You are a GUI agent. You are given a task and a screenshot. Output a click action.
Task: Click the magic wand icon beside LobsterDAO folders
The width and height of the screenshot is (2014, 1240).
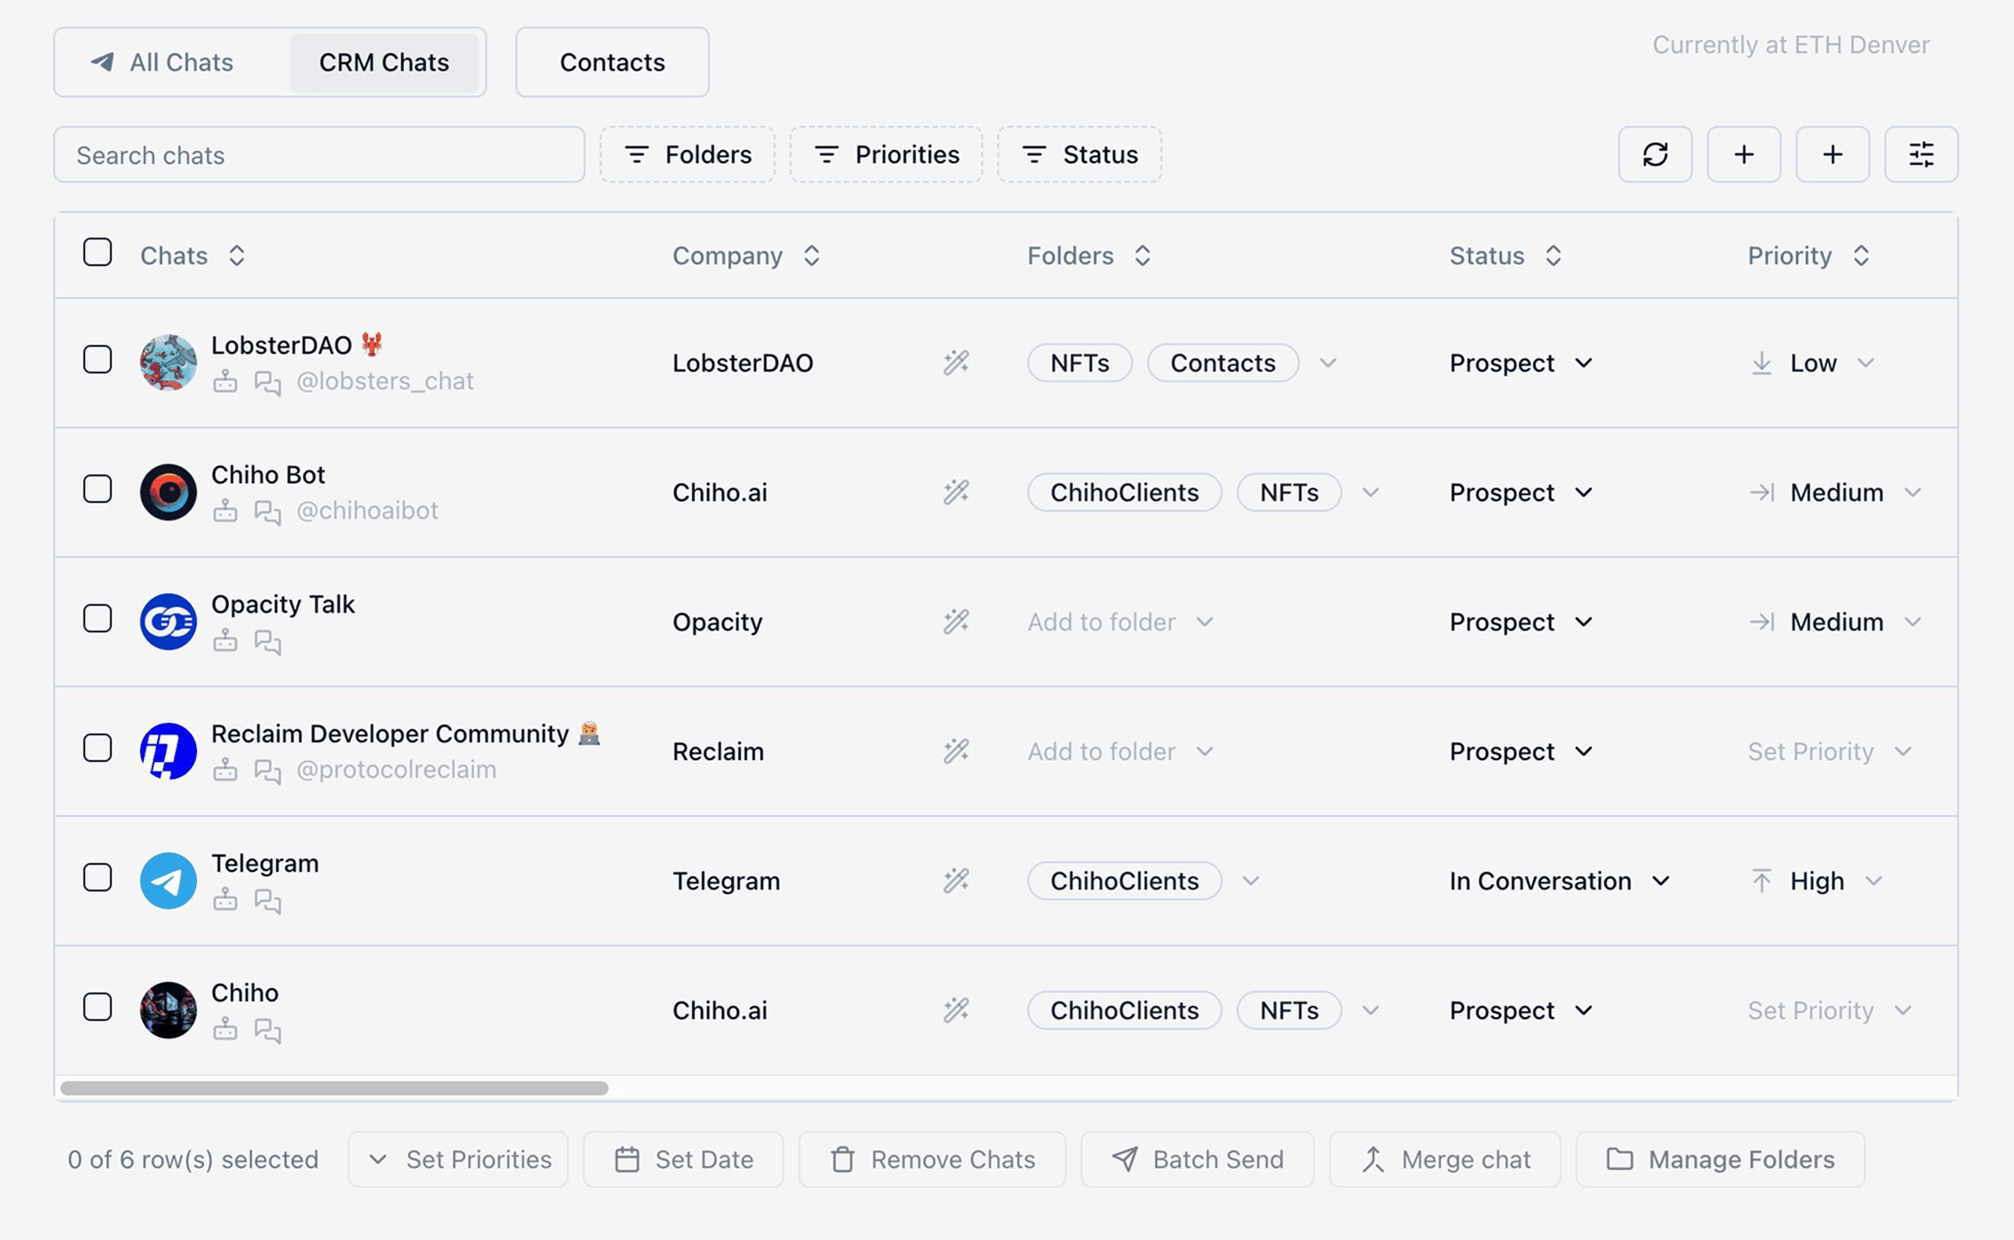pyautogui.click(x=955, y=363)
